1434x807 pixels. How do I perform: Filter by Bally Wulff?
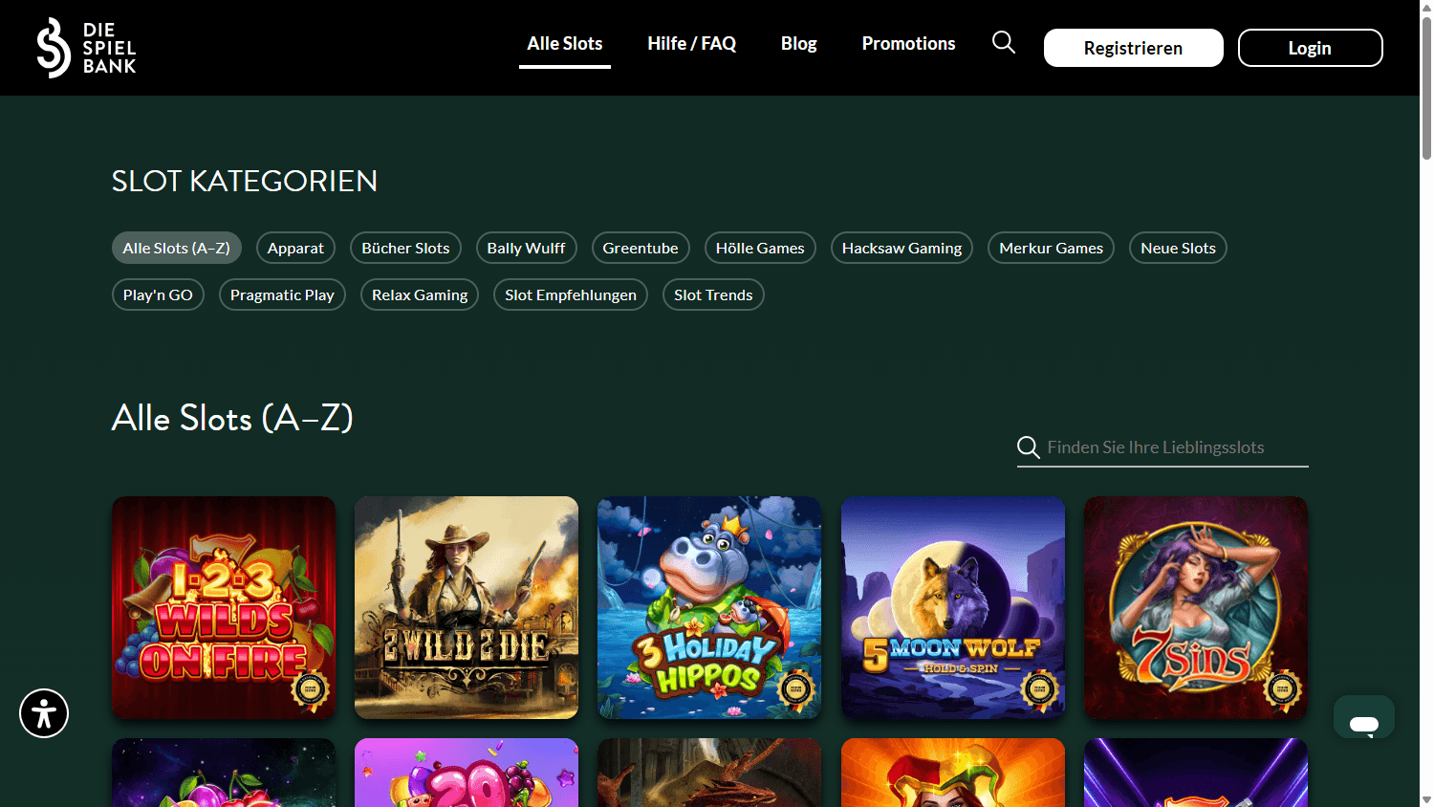tap(526, 248)
